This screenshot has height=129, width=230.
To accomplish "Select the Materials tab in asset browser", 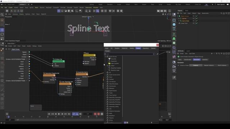I will point(125,48).
